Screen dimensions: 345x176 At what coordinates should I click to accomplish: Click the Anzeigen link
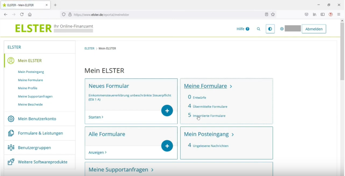click(97, 152)
